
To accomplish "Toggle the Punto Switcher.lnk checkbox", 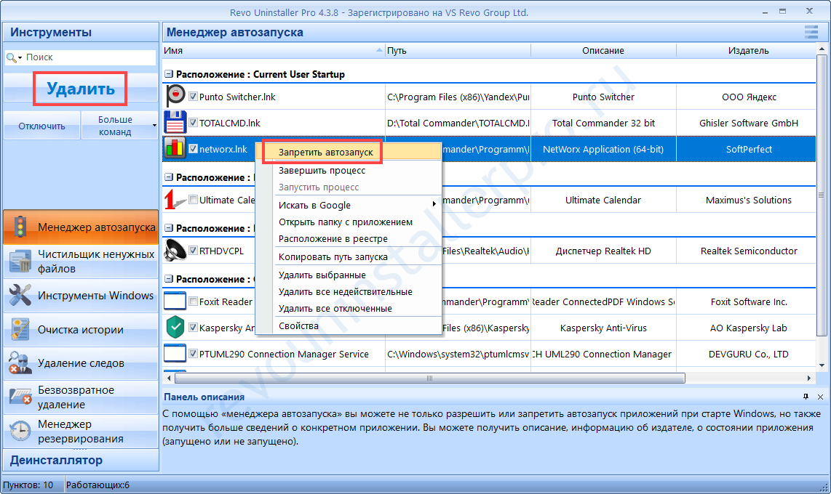I will click(x=194, y=97).
